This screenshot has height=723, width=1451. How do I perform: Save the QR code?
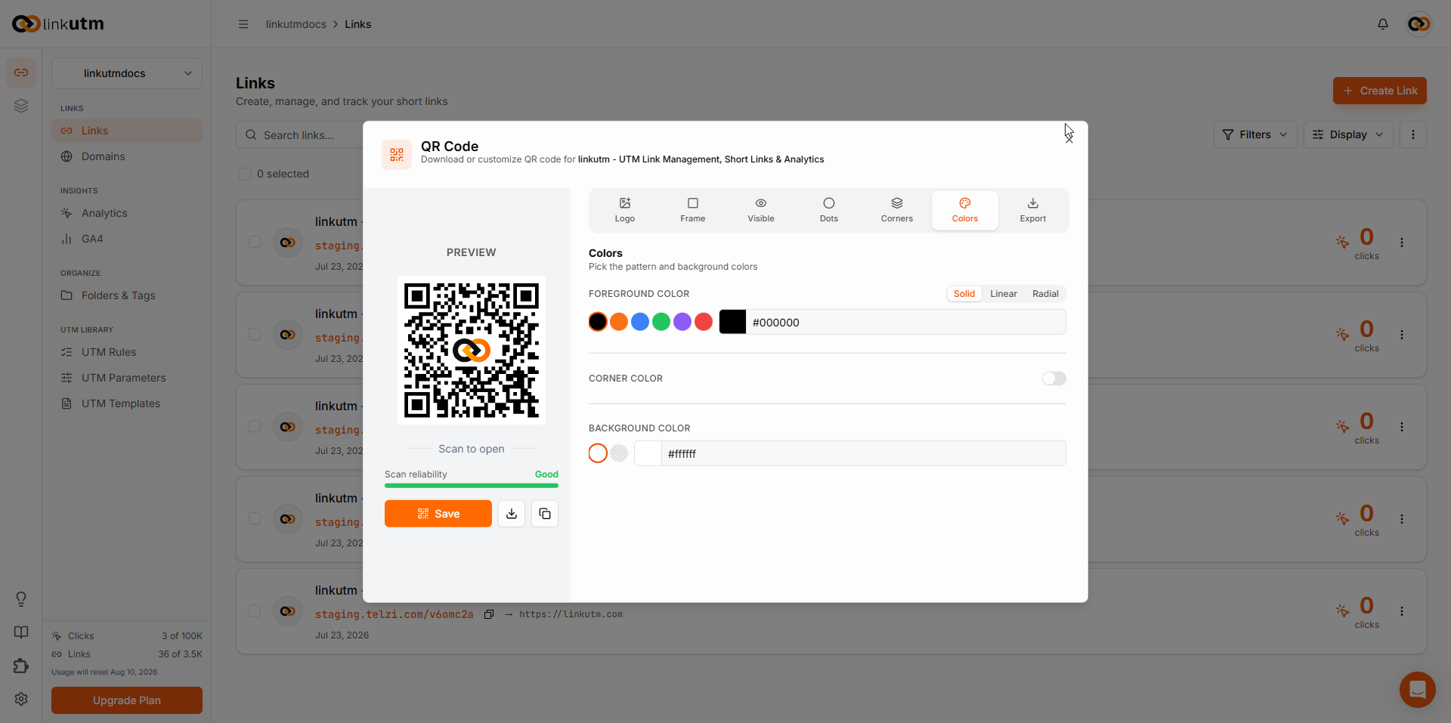(x=438, y=514)
